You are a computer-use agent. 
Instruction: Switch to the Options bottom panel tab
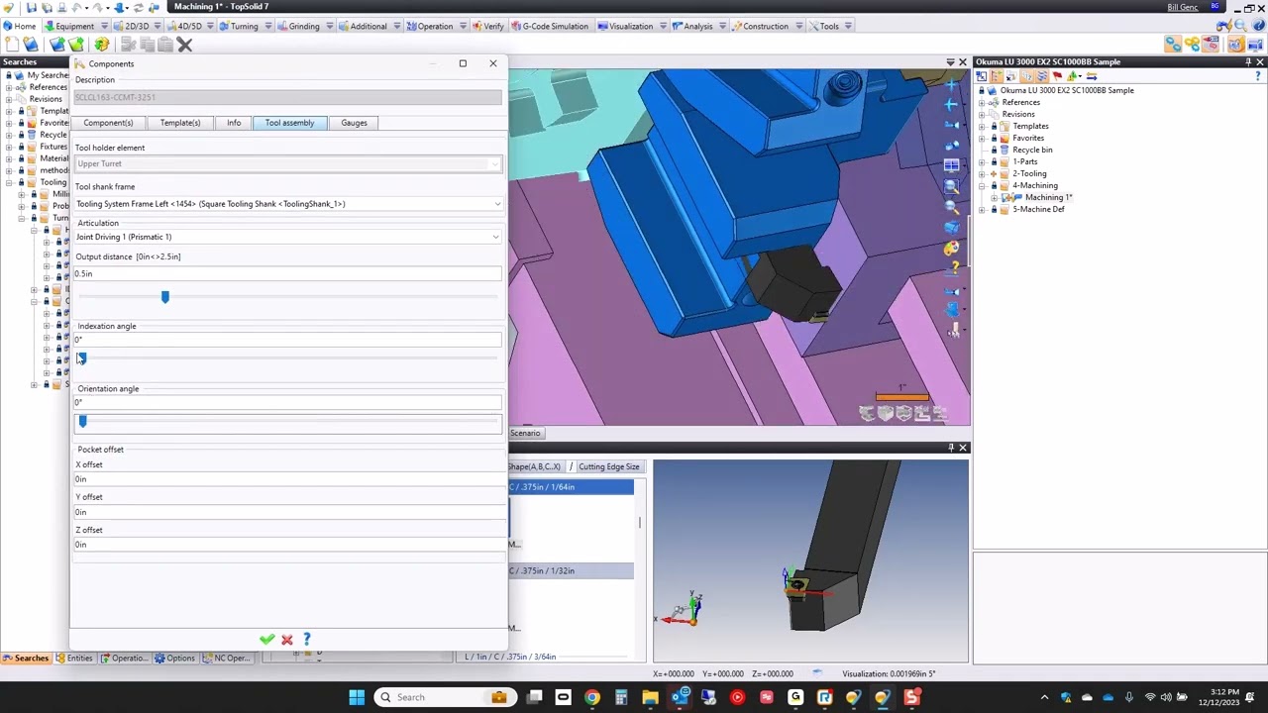coord(174,658)
